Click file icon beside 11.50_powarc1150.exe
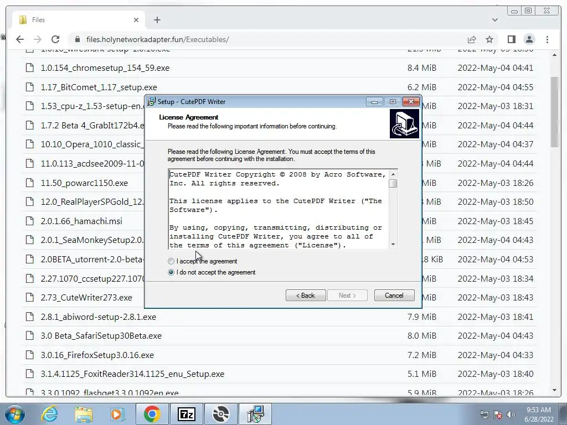The image size is (567, 425). (30, 183)
